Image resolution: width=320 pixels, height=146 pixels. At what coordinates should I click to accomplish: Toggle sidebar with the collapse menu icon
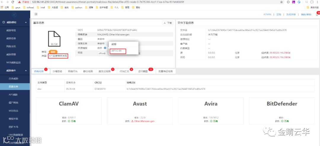(x=36, y=14)
